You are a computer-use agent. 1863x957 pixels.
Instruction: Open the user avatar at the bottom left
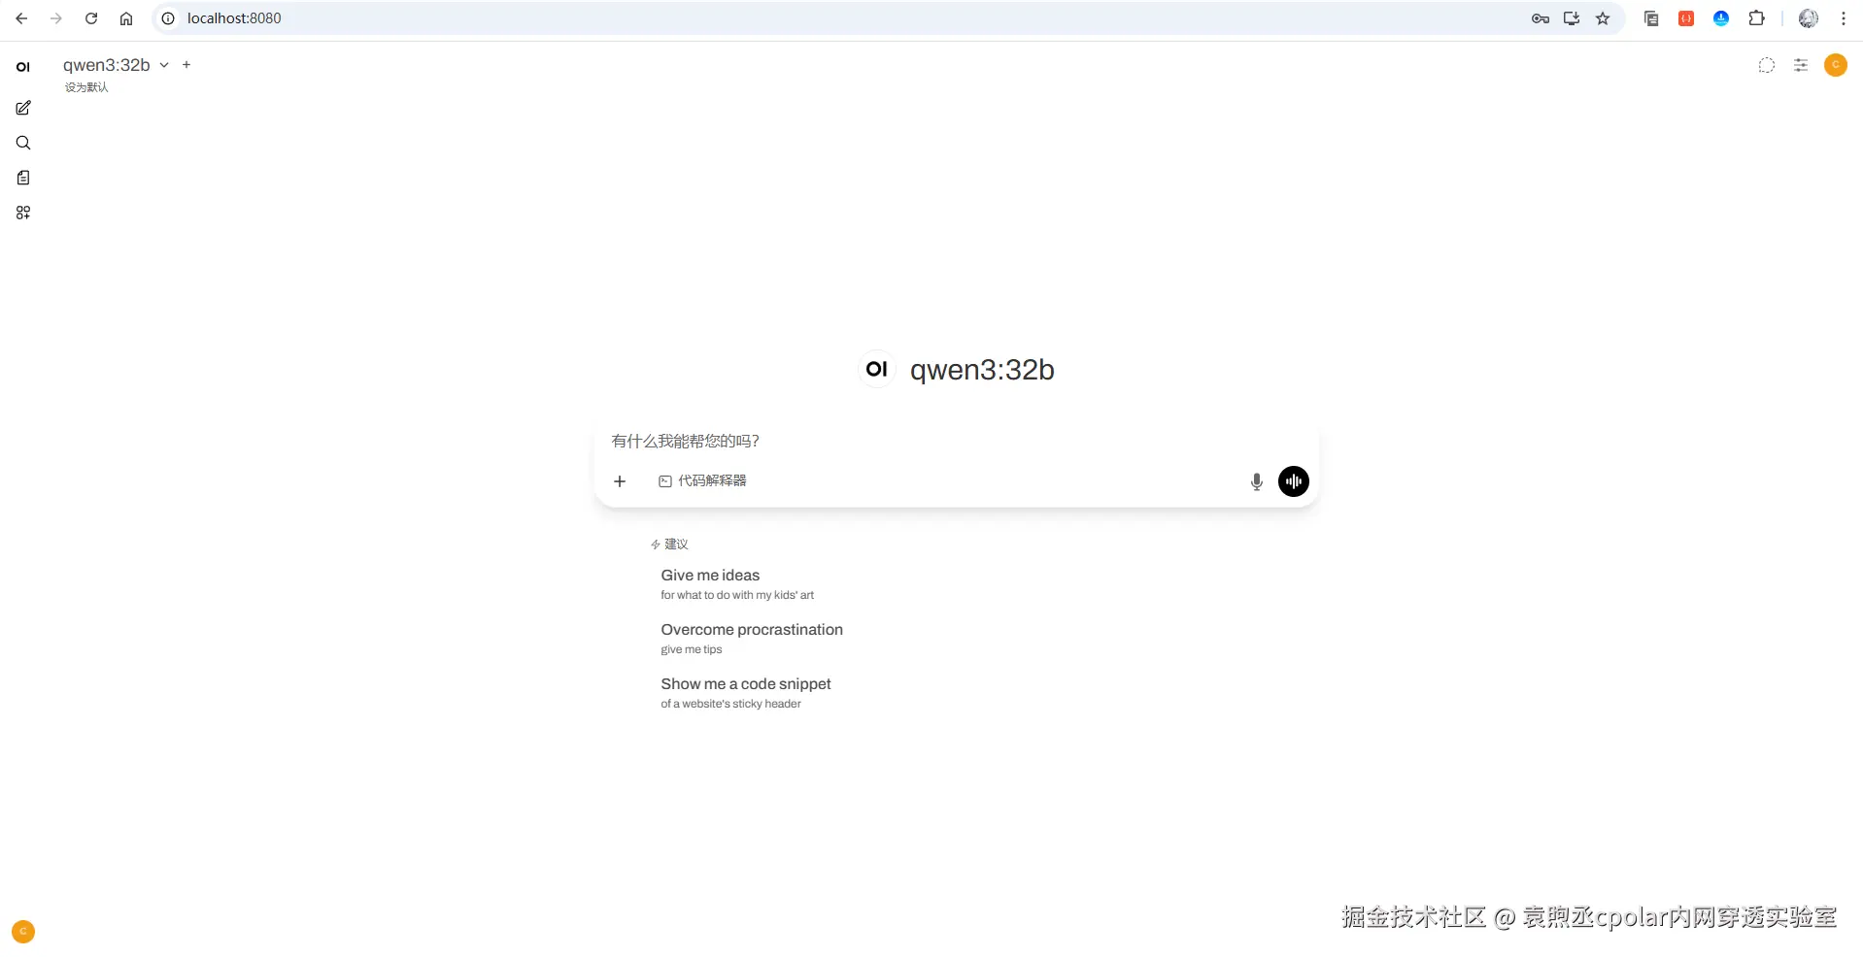(x=21, y=931)
